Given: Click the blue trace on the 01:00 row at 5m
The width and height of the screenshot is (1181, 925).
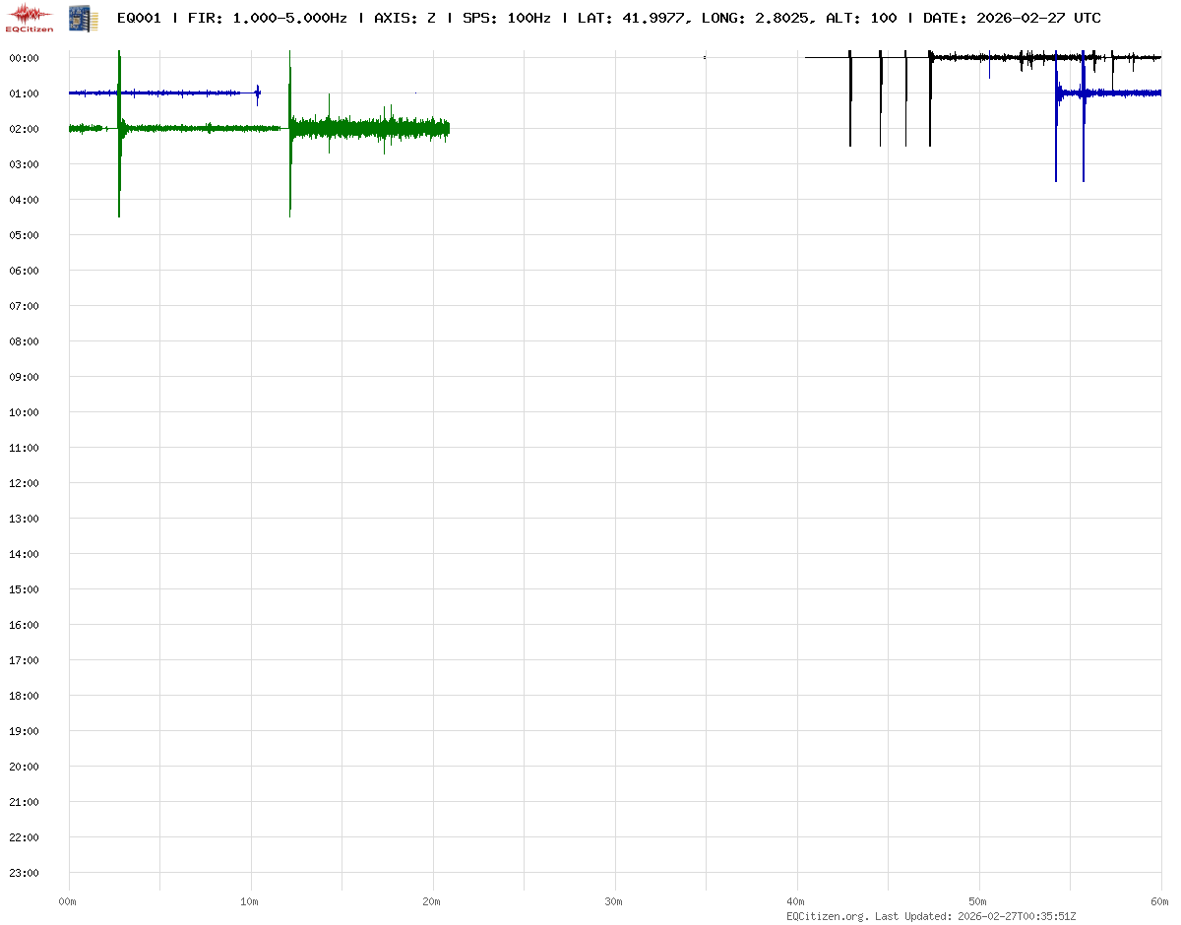Looking at the screenshot, I should pyautogui.click(x=159, y=93).
